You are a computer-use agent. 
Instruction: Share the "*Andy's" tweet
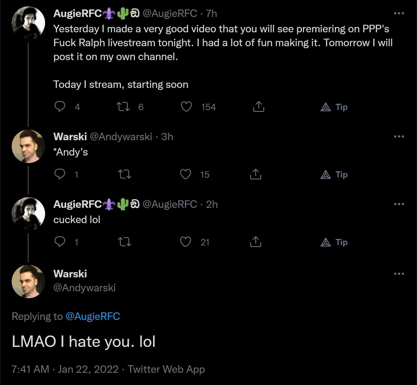(256, 174)
